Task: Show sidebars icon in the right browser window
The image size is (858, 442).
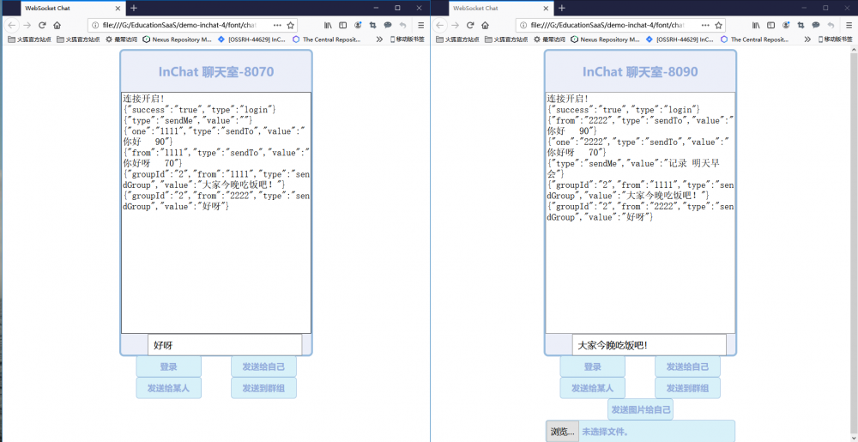Action: [x=771, y=25]
